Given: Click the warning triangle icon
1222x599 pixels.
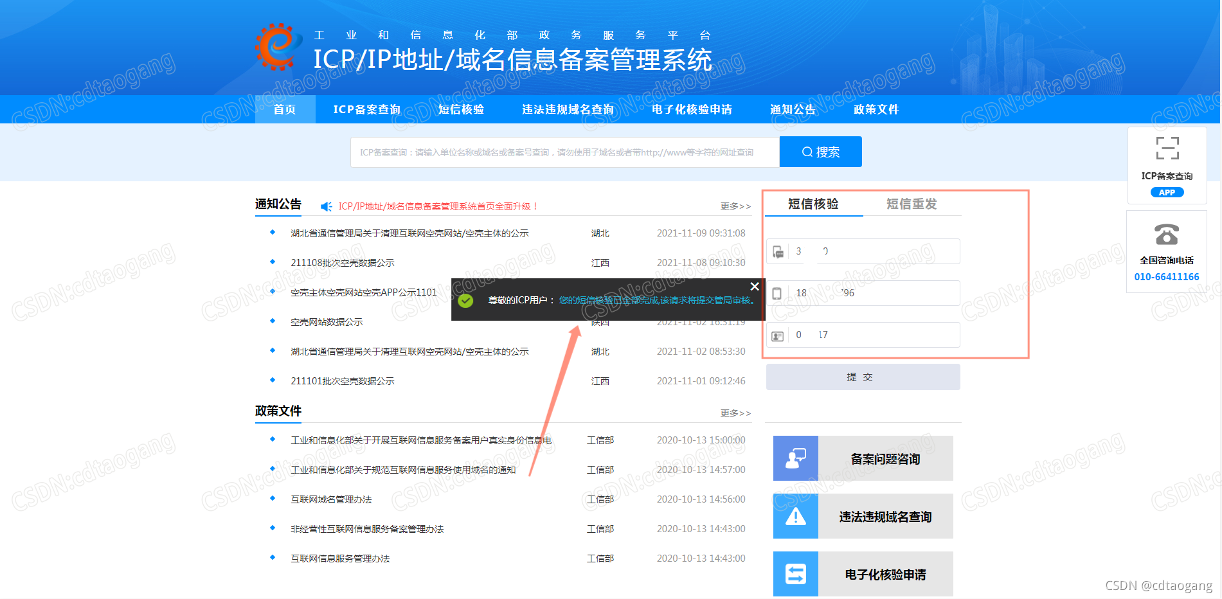Looking at the screenshot, I should [x=796, y=516].
